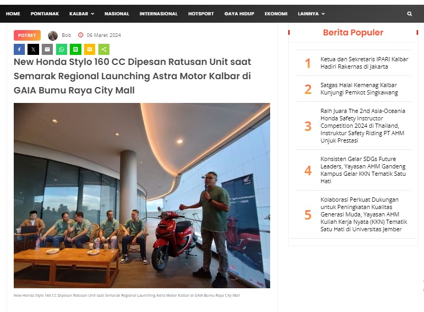Expand the LAINNYA dropdown menu
424x312 pixels.
[x=311, y=14]
